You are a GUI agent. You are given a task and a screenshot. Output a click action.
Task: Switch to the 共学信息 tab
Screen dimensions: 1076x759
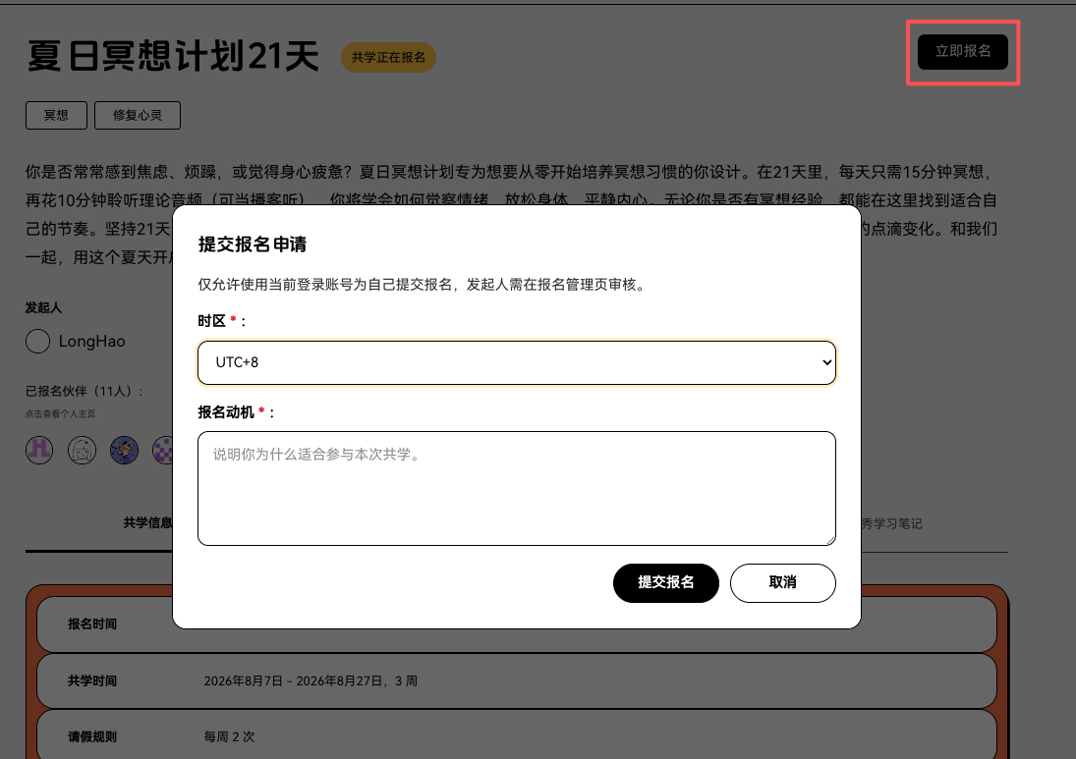pos(147,523)
